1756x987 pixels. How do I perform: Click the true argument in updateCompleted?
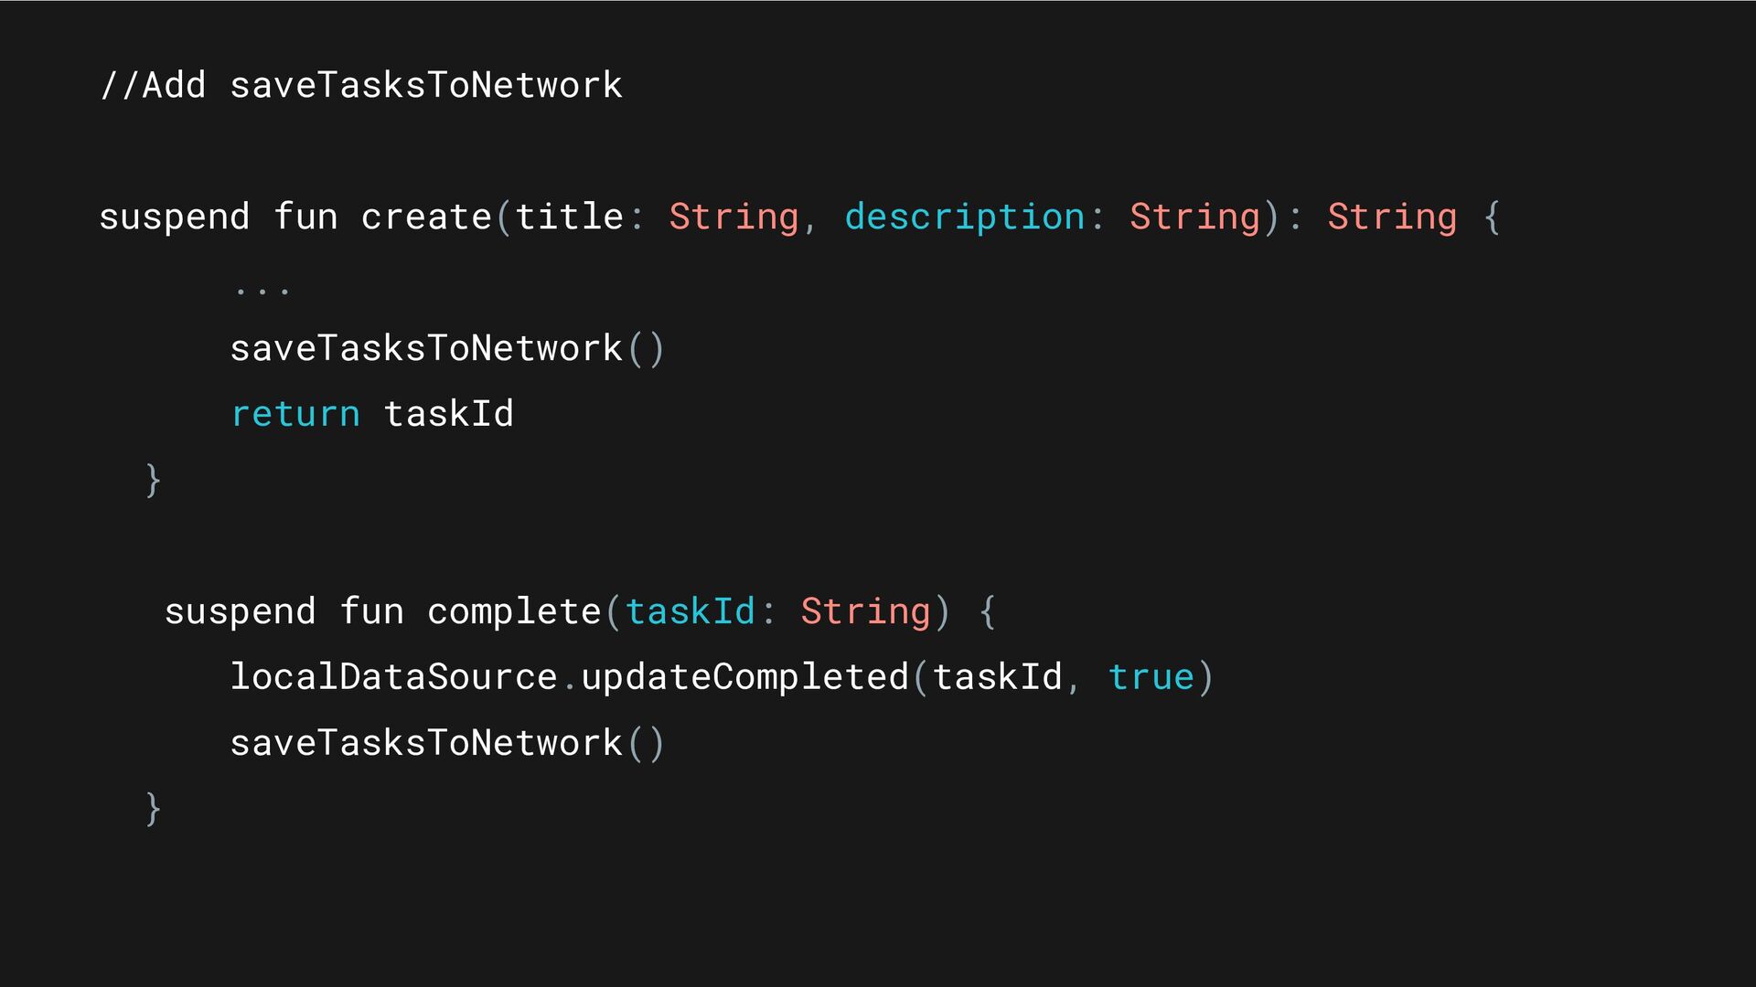pyautogui.click(x=1151, y=678)
